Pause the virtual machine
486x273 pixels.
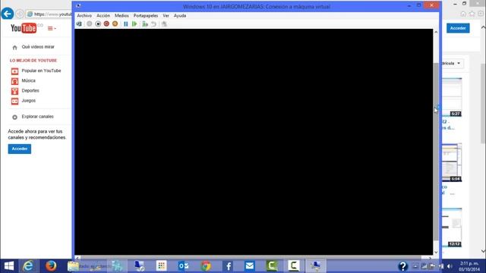click(125, 24)
